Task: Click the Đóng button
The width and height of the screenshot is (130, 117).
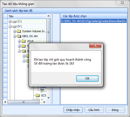Action: [115, 110]
